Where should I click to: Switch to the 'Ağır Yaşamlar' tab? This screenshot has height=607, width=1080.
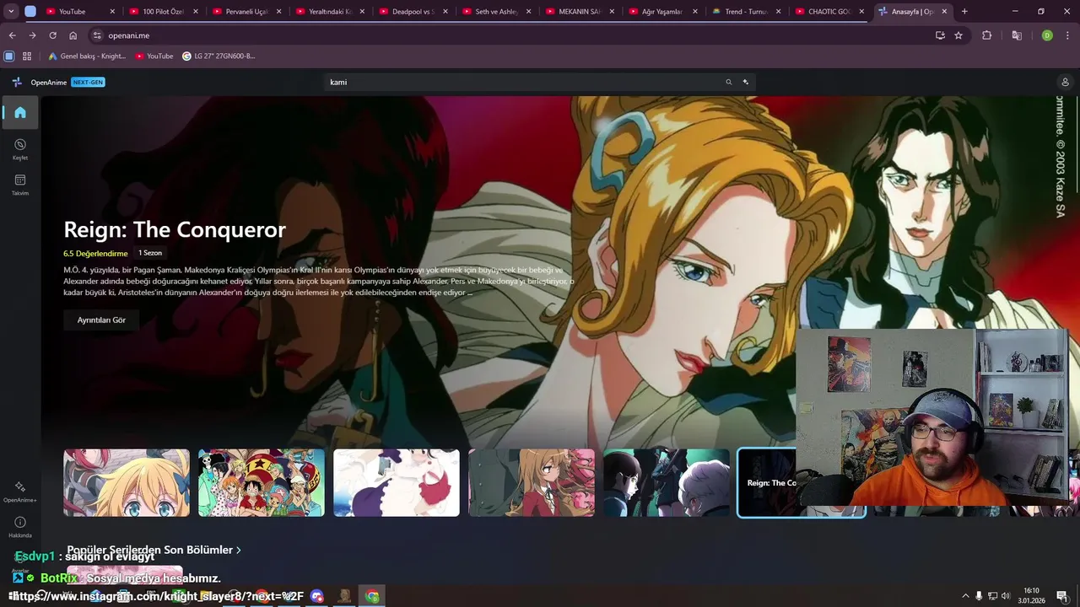point(662,12)
